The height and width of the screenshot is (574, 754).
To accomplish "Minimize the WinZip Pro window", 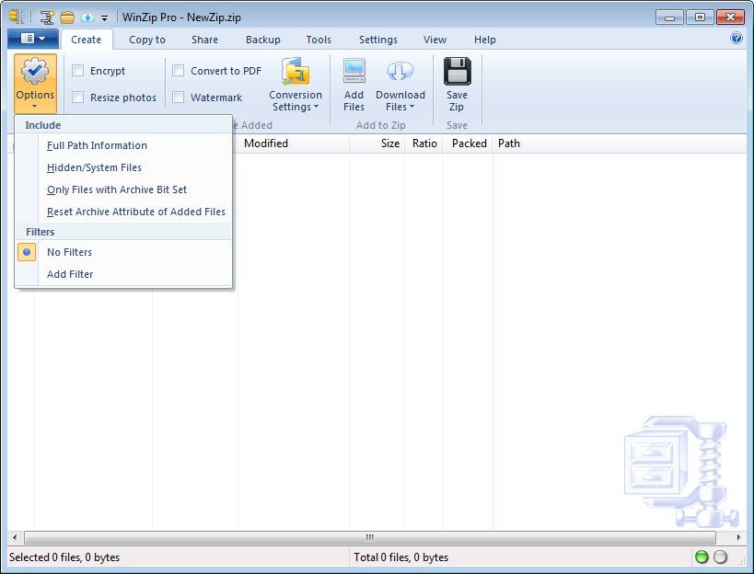I will pyautogui.click(x=669, y=17).
